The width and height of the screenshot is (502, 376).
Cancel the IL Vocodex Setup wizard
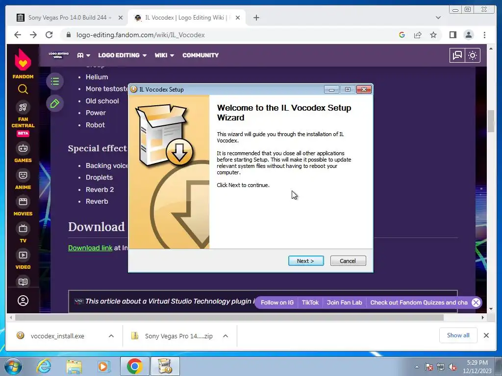348,261
